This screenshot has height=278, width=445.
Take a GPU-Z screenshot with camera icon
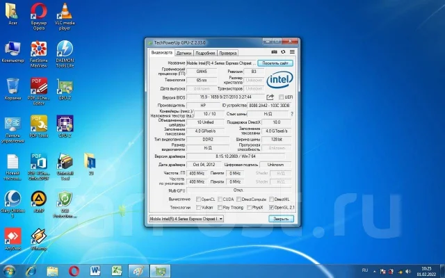coord(274,52)
